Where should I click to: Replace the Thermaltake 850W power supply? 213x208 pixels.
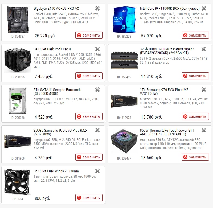(195, 157)
